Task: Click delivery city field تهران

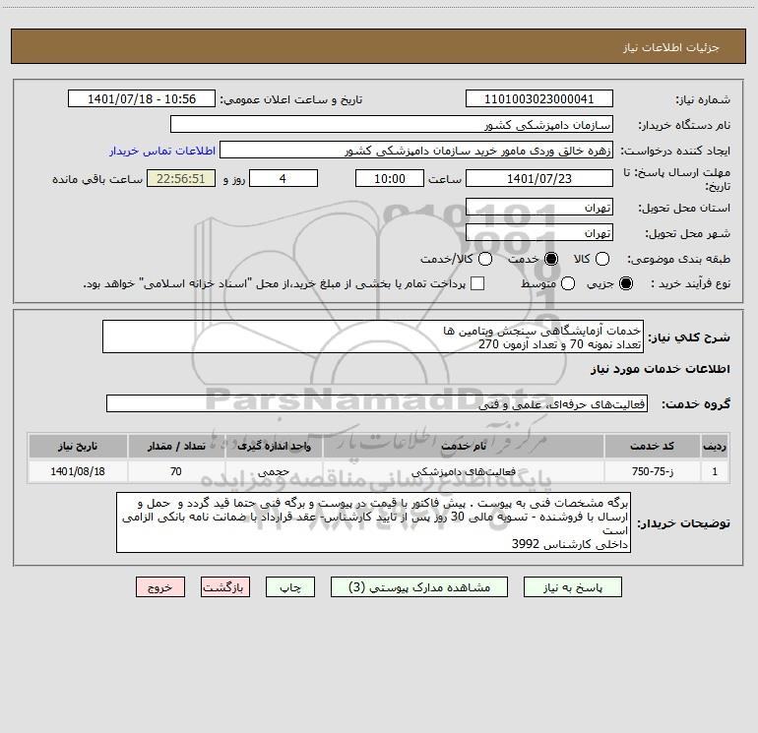Action: point(539,232)
